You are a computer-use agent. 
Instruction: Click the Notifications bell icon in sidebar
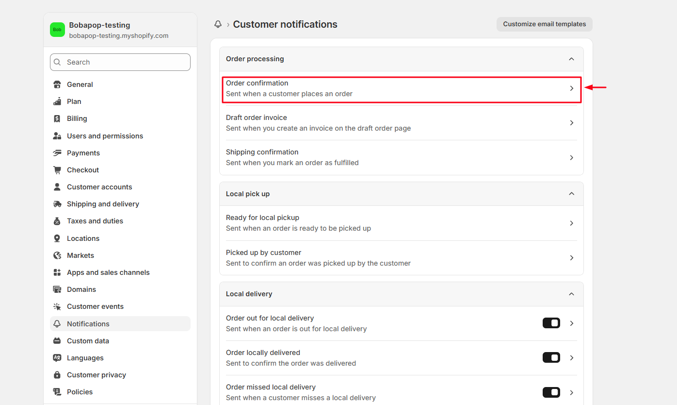click(57, 324)
